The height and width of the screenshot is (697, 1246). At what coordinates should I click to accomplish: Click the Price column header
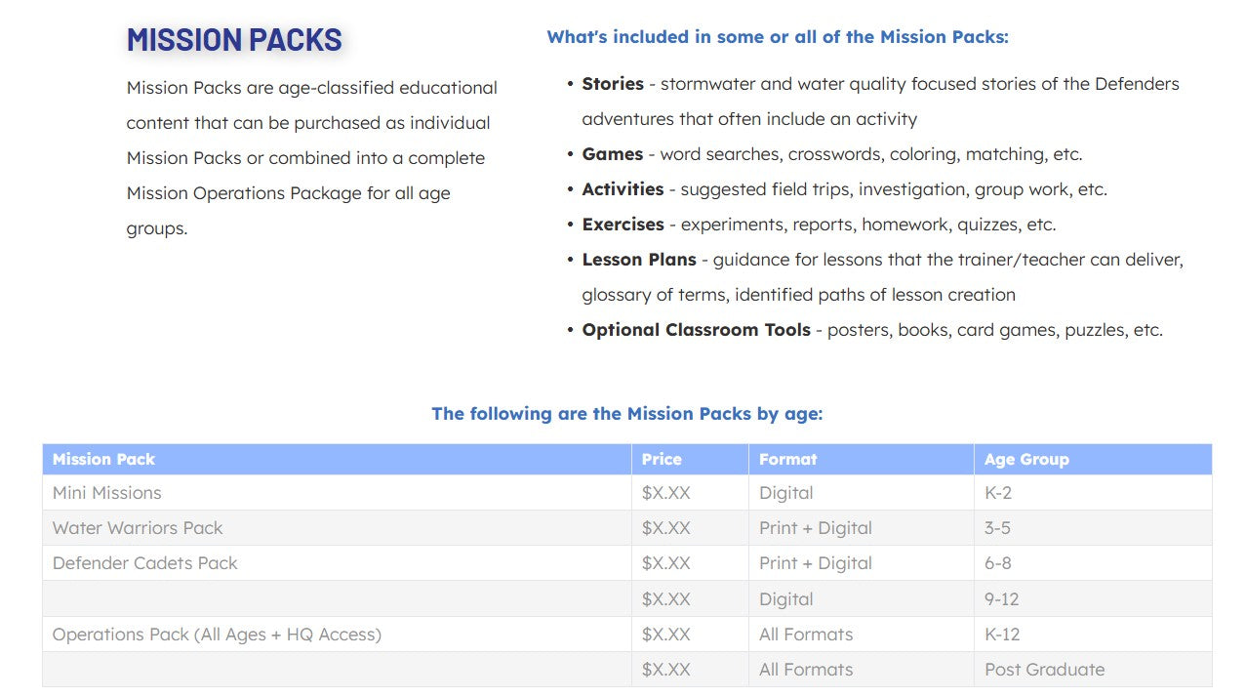pos(662,460)
